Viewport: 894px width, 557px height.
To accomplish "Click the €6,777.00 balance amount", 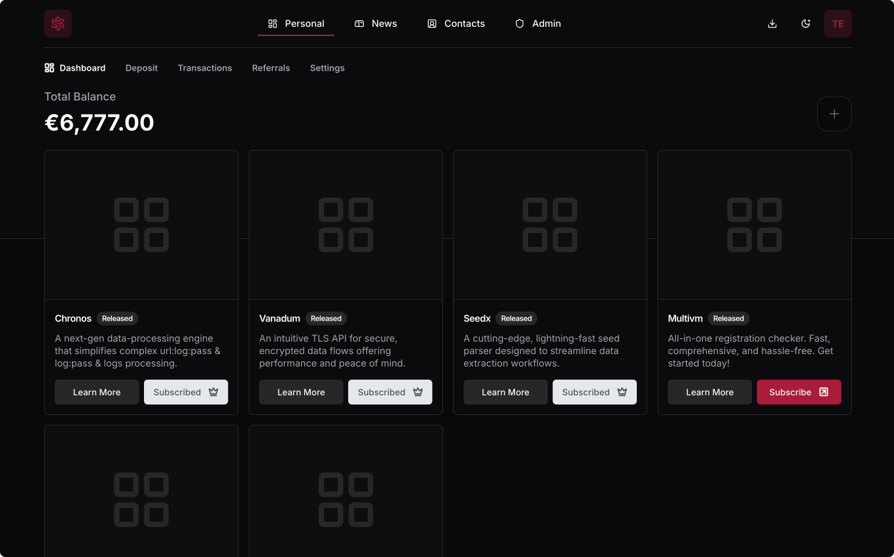I will pos(99,122).
